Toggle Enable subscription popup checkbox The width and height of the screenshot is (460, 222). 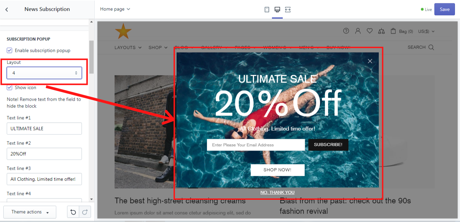click(x=9, y=51)
